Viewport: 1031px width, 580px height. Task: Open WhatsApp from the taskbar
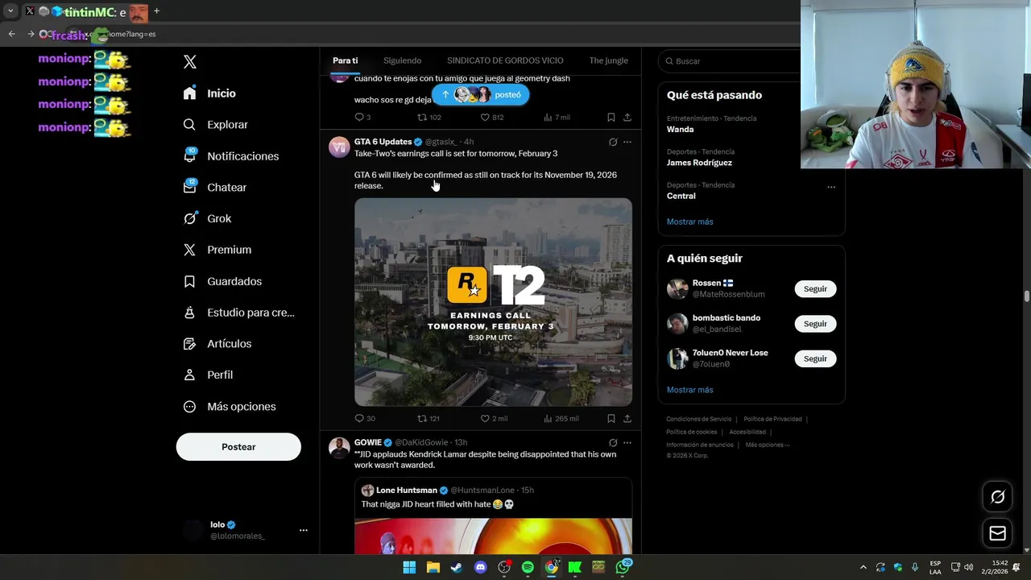click(x=623, y=567)
